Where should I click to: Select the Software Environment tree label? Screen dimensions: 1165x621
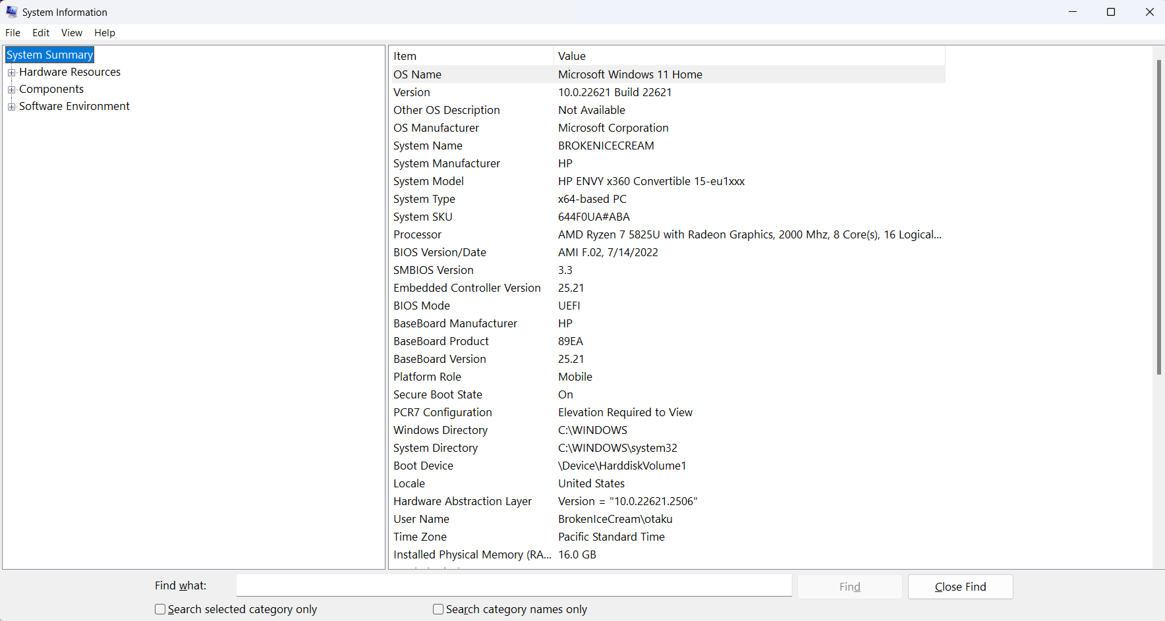tap(74, 106)
